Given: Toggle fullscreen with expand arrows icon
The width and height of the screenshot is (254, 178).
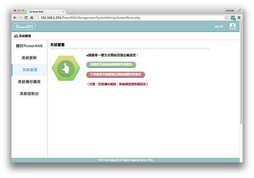Looking at the screenshot, I should pos(239,11).
